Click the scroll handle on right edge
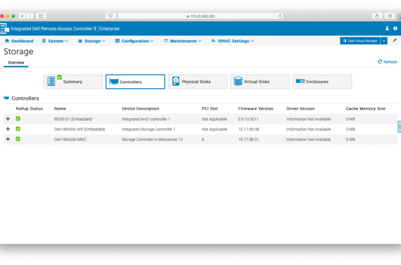The width and height of the screenshot is (401, 265). tap(399, 126)
